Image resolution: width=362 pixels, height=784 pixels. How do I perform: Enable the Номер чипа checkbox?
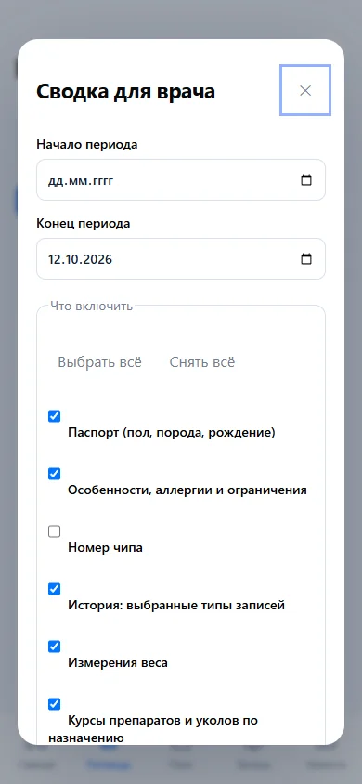tap(55, 531)
